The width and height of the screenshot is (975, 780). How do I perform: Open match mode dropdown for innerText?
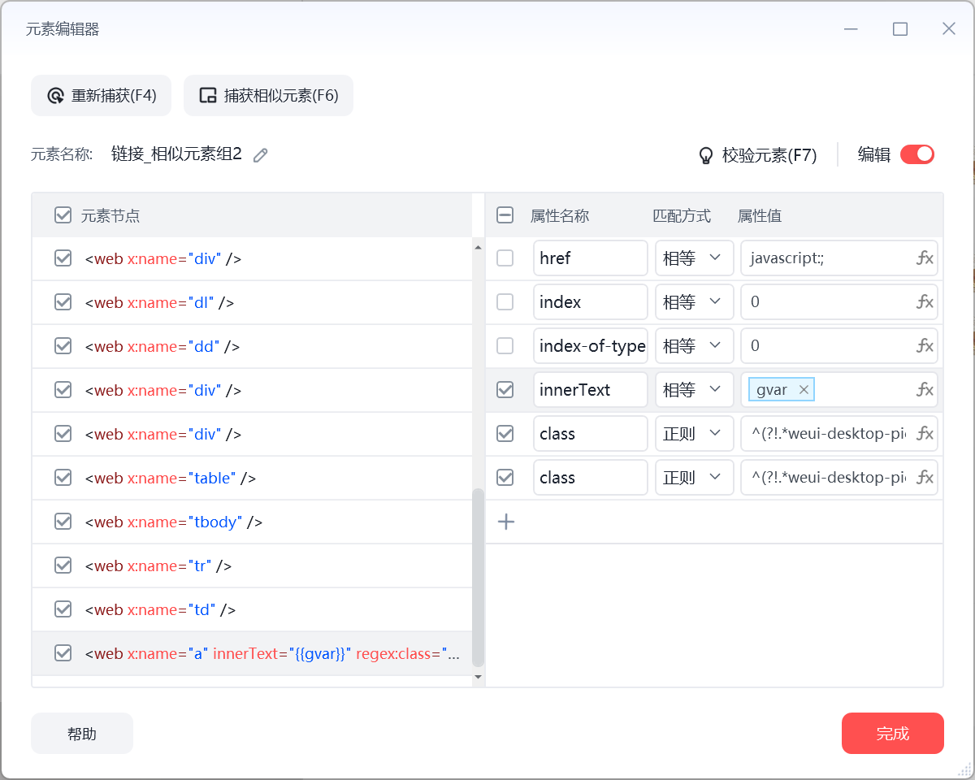click(693, 390)
